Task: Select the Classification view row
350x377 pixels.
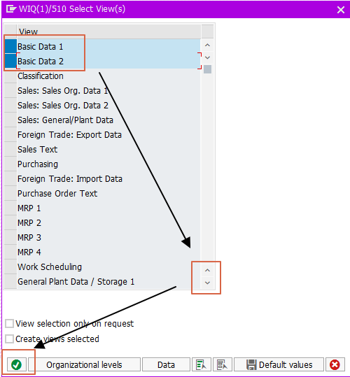Action: coord(108,76)
